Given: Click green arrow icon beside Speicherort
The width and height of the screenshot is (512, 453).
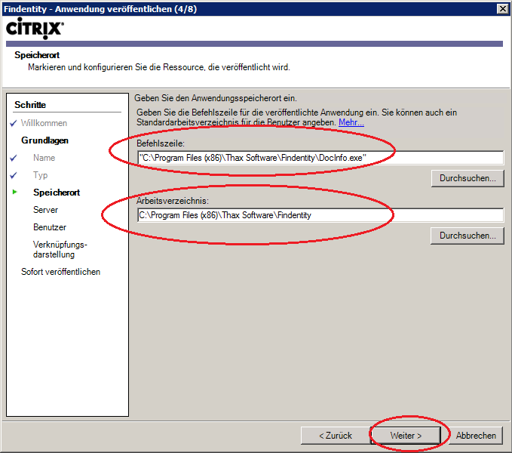Looking at the screenshot, I should coord(14,192).
